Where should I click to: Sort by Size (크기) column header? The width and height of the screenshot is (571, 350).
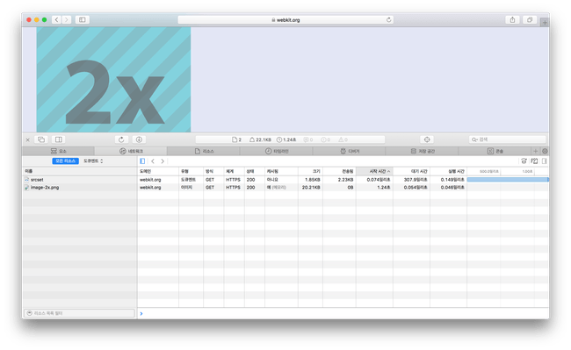point(310,171)
